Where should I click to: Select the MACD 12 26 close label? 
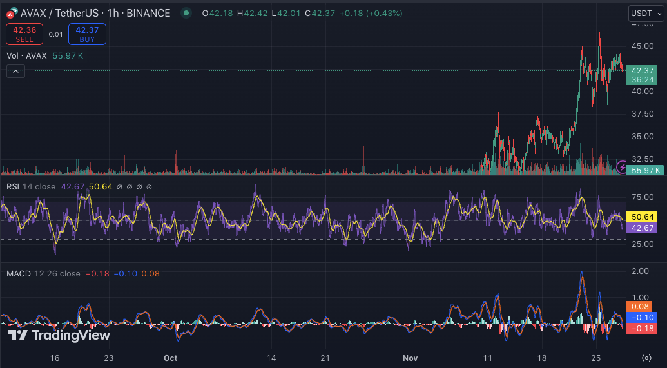point(43,273)
